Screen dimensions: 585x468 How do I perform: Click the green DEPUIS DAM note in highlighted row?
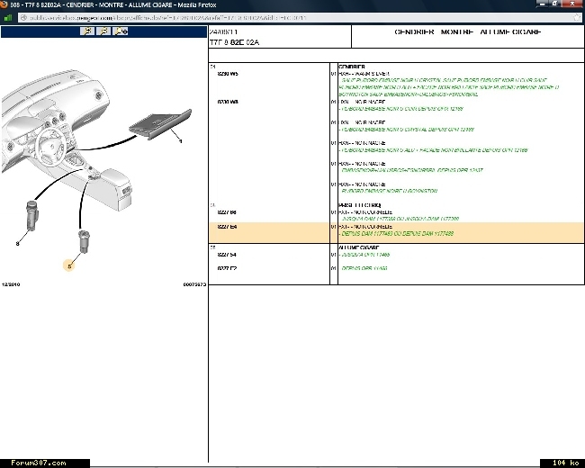(397, 234)
